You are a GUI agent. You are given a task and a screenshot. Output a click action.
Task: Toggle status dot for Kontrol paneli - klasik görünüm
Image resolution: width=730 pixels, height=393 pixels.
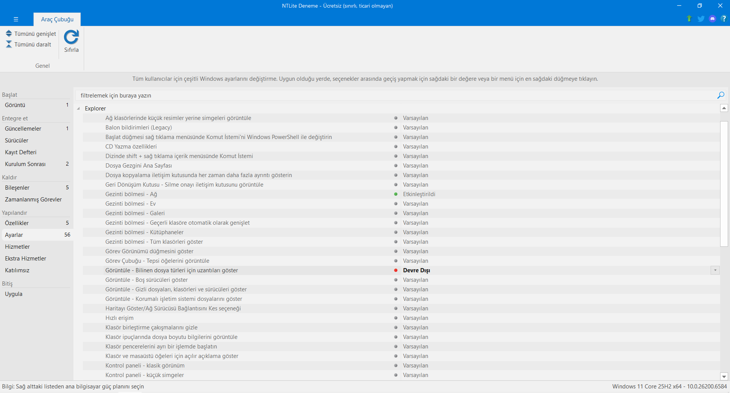(x=396, y=366)
